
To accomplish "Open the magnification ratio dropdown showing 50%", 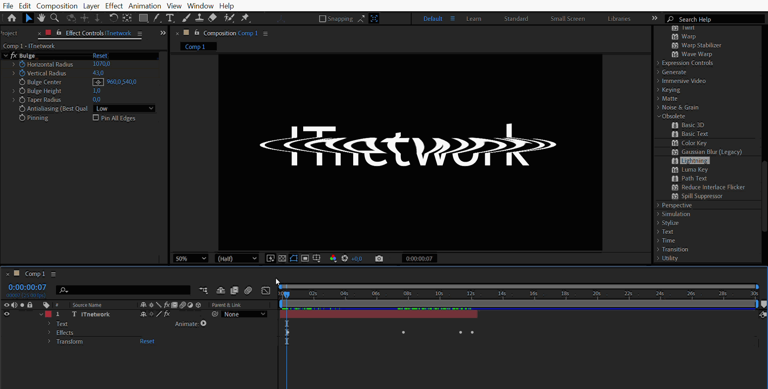I will pyautogui.click(x=190, y=258).
